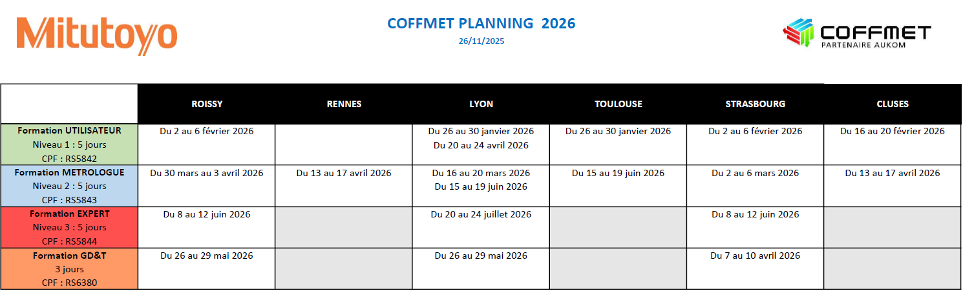963x291 pixels.
Task: Select the ROISSY column header
Action: (207, 104)
